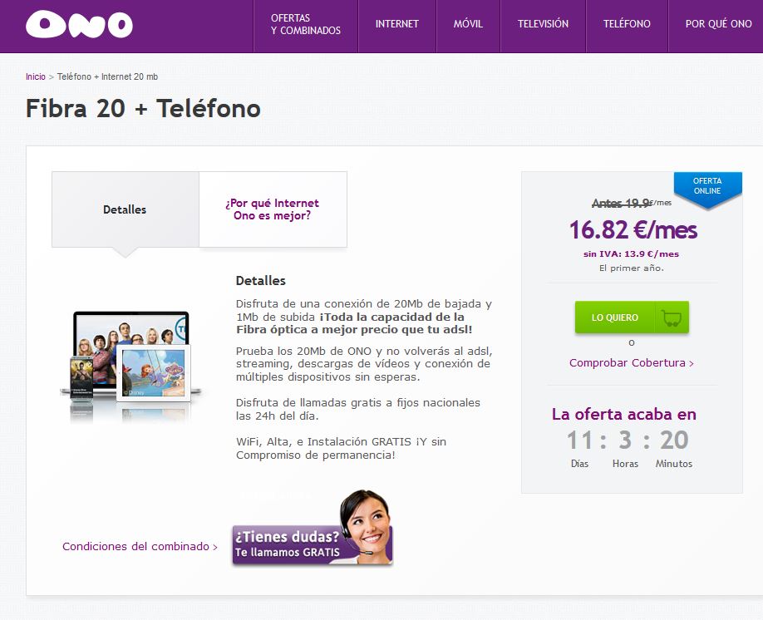Click the devices image with laptop and tablet
The image size is (763, 620).
130,364
